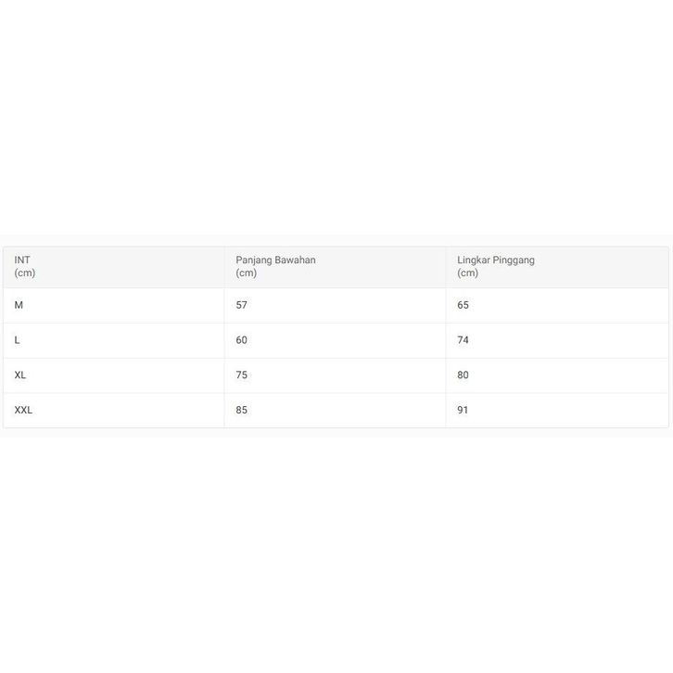
Task: Click Lingkar Pinggang value 65 for M
Action: (463, 305)
